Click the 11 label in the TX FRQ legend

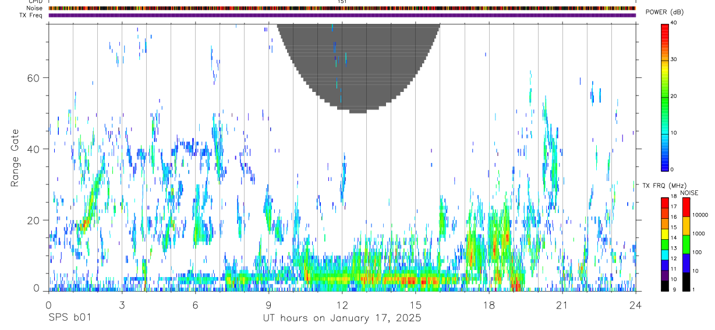[x=674, y=269]
